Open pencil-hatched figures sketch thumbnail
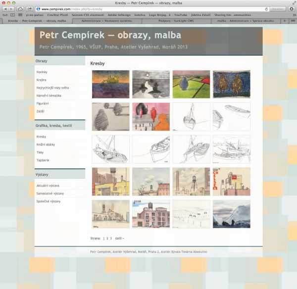The image size is (297, 289). tap(110, 117)
